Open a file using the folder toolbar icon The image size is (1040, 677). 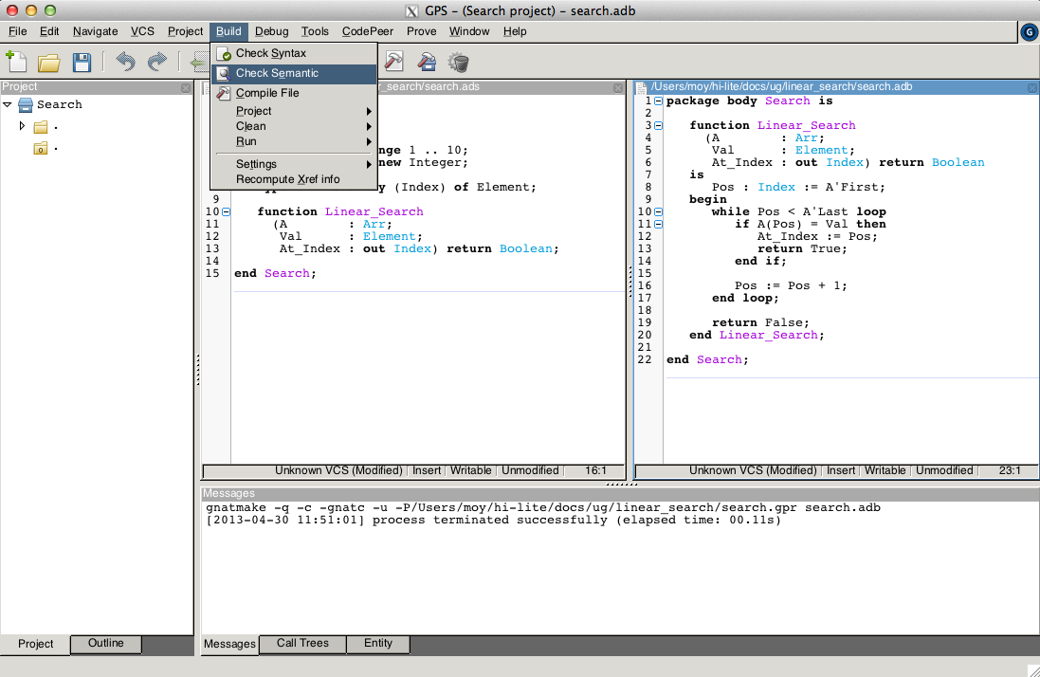click(x=49, y=63)
